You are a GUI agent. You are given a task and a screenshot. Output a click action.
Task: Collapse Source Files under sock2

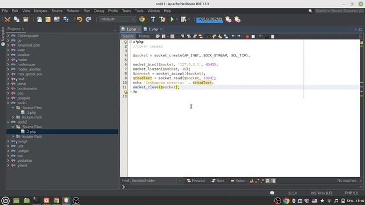pyautogui.click(x=13, y=127)
